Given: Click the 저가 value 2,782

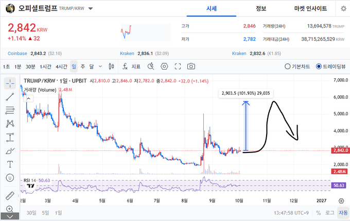Looking at the screenshot, I should click(x=249, y=39).
